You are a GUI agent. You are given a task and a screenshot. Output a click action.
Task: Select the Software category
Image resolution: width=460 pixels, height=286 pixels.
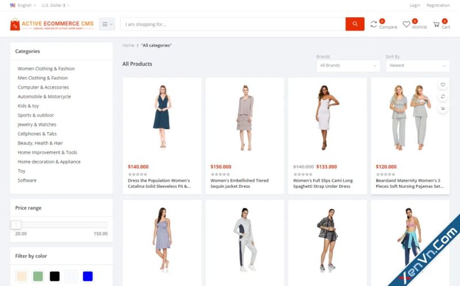tap(27, 180)
